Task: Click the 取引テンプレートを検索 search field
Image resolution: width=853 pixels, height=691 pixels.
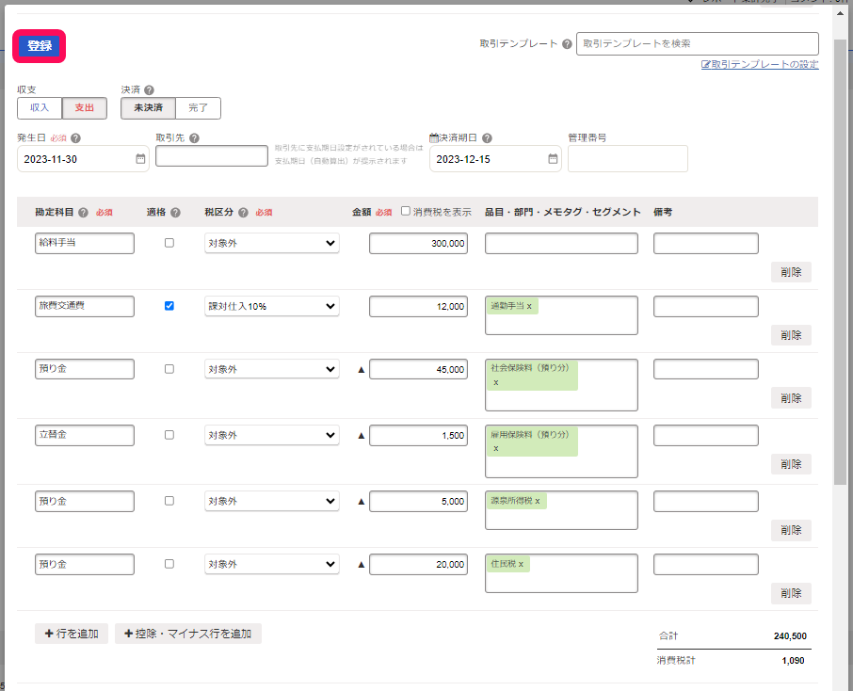Action: tap(697, 44)
